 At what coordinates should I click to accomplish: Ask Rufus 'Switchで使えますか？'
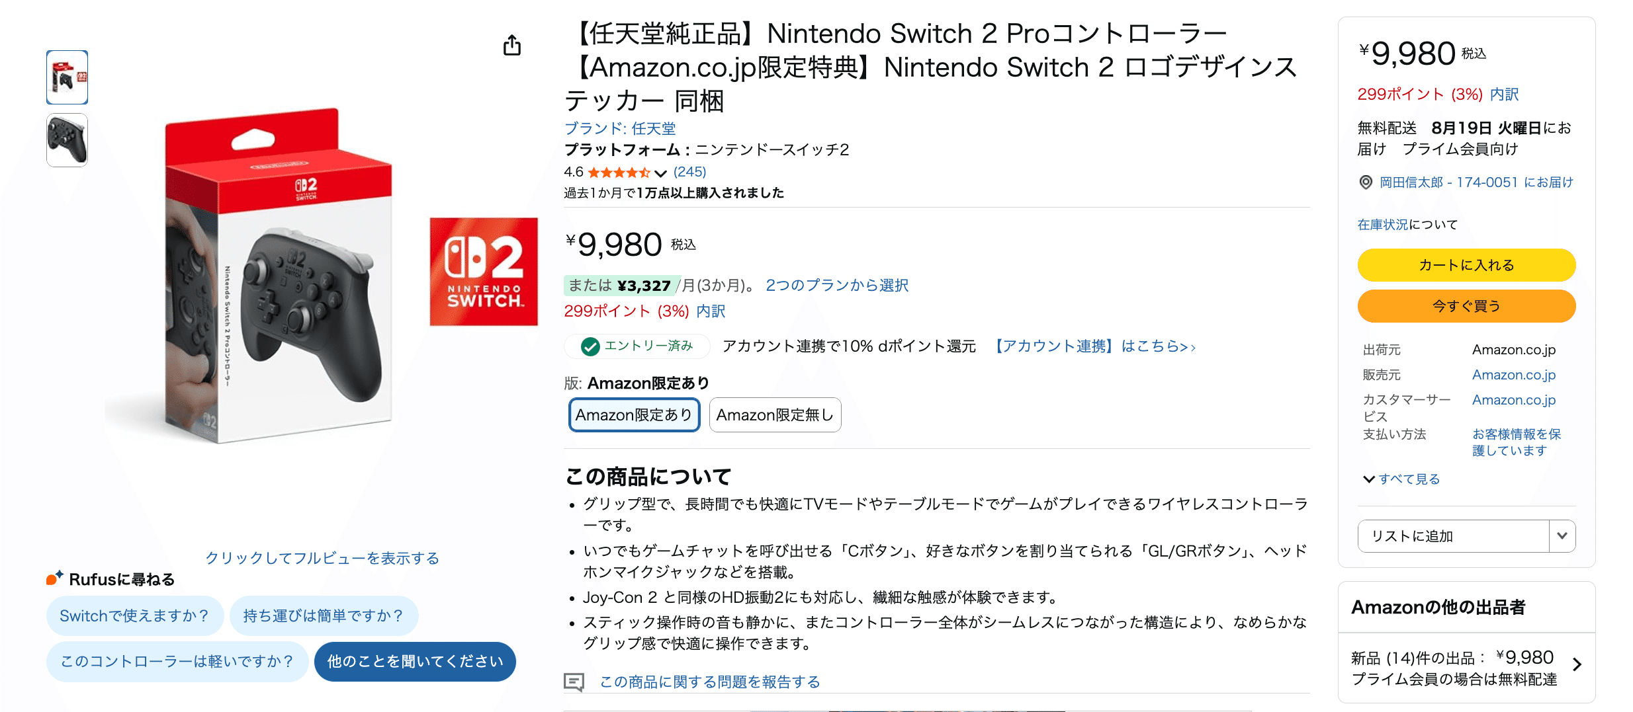click(x=134, y=615)
